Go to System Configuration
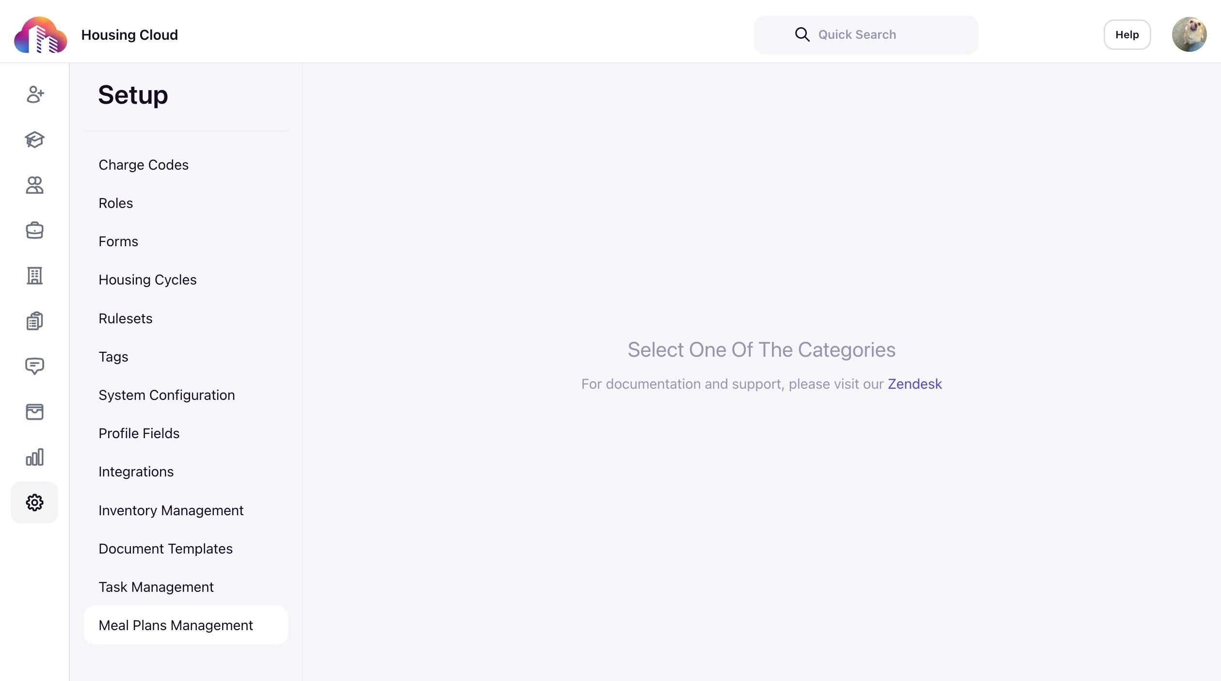Screen dimensions: 1221x681 167,395
